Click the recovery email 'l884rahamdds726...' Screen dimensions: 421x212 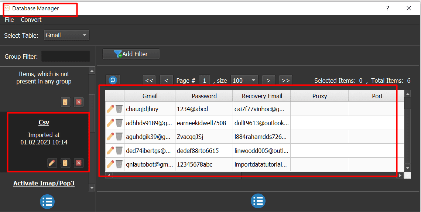[x=261, y=137]
